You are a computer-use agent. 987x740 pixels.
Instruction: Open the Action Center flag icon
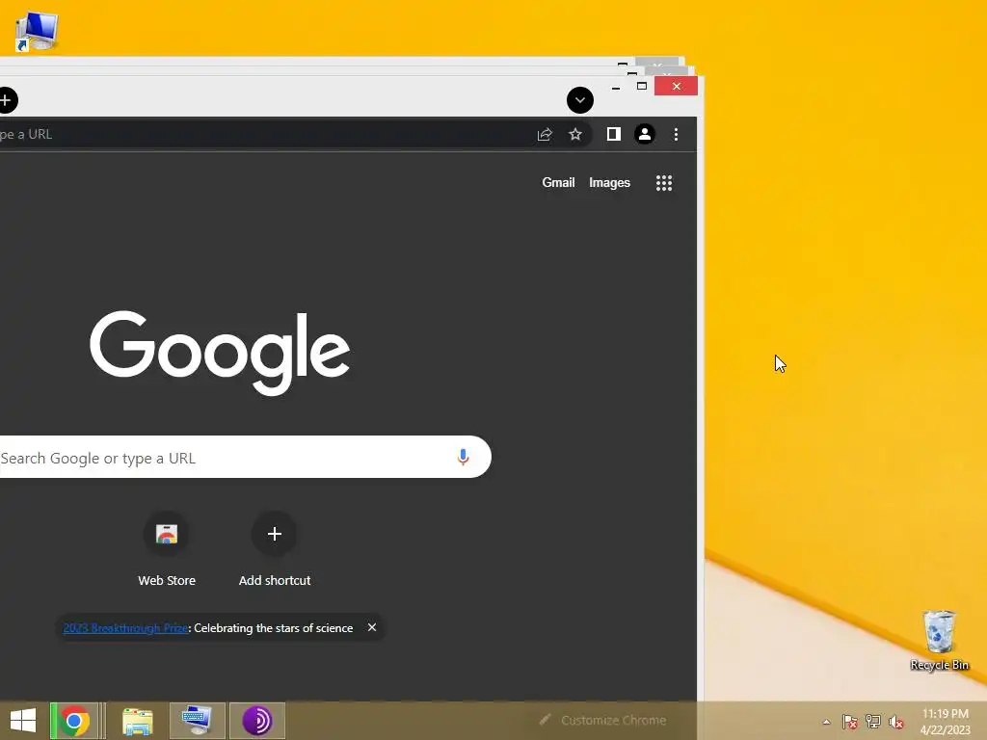pos(850,722)
